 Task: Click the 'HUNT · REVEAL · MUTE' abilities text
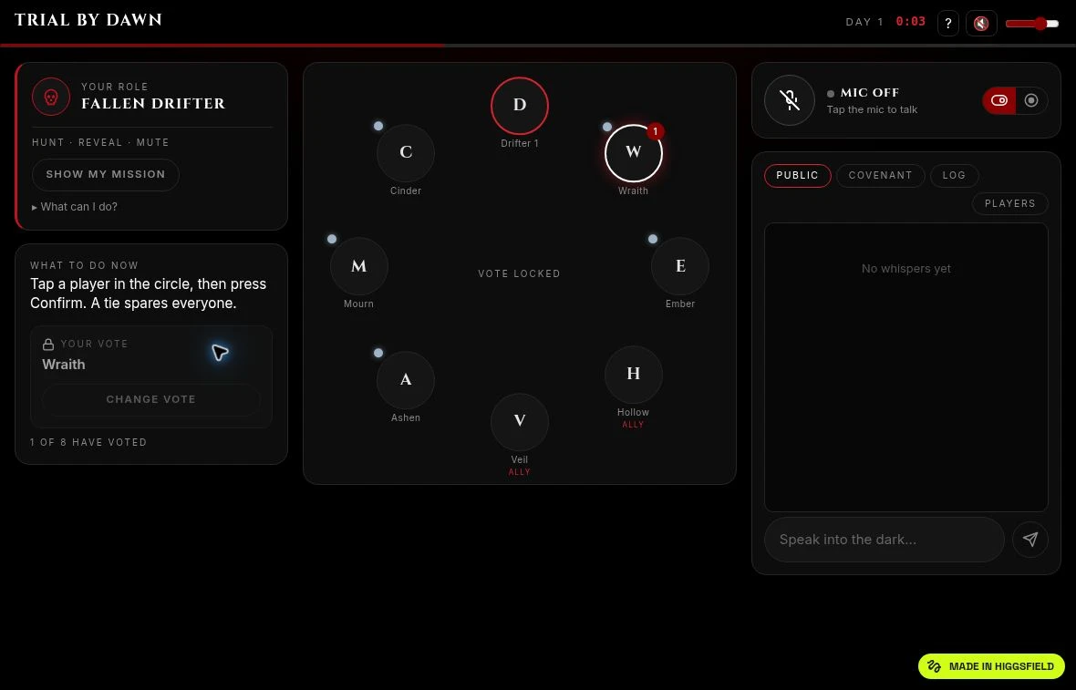pos(100,143)
